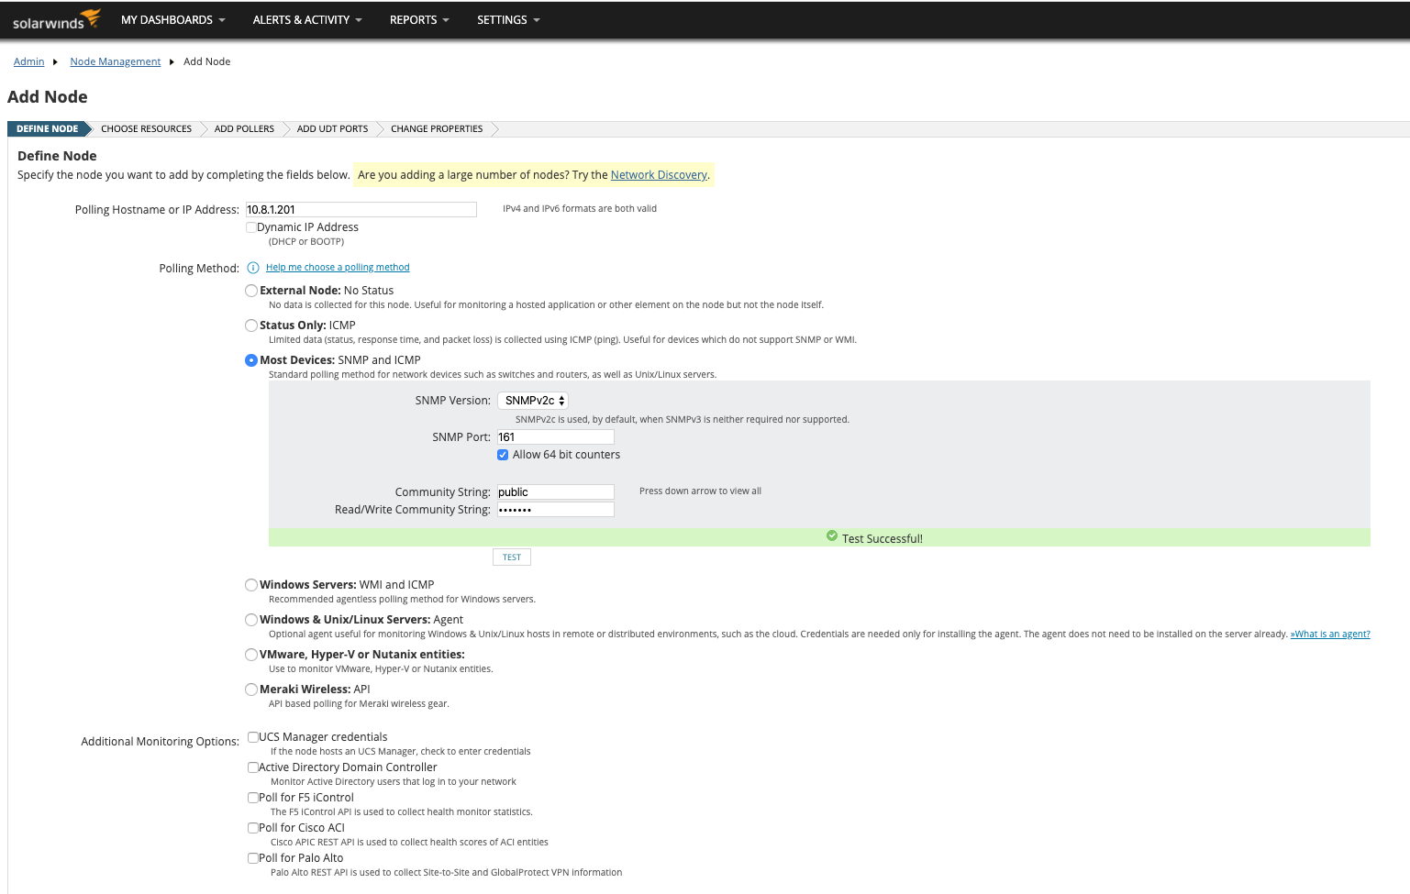Select the Add Pollers step

(245, 129)
